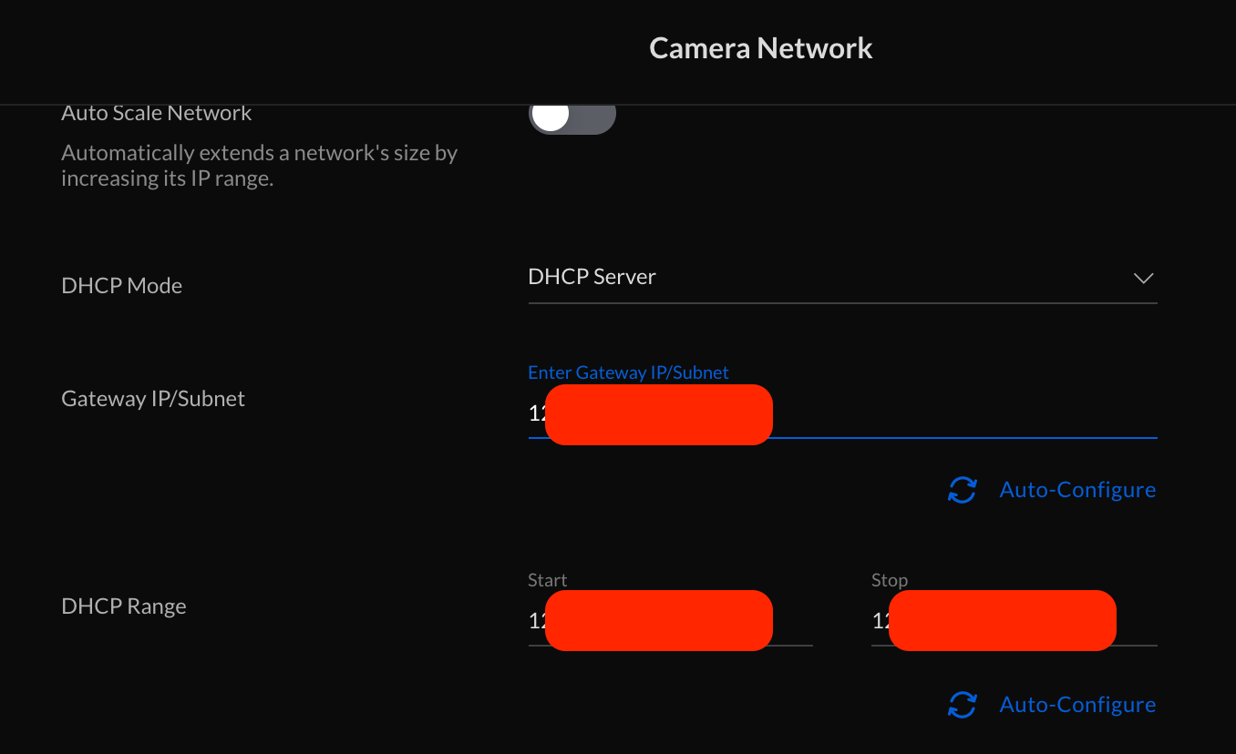Click the Auto Scale Network label
Screen dimensions: 1236x754
point(157,114)
